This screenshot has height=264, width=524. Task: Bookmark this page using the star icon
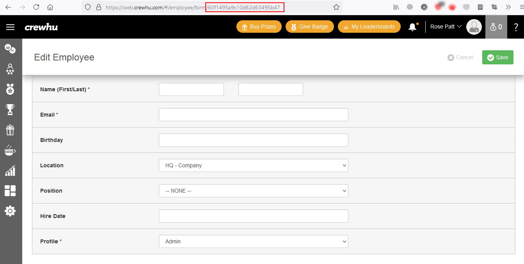click(x=336, y=7)
